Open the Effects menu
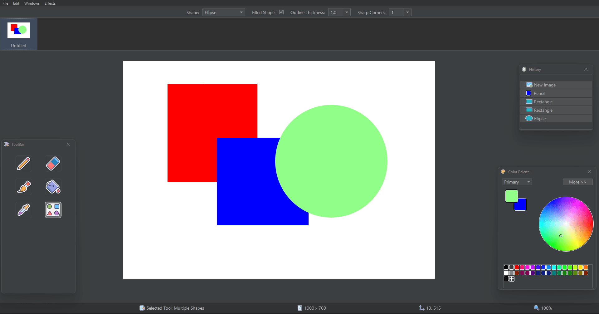Screen dimensions: 599x314 click(50, 3)
